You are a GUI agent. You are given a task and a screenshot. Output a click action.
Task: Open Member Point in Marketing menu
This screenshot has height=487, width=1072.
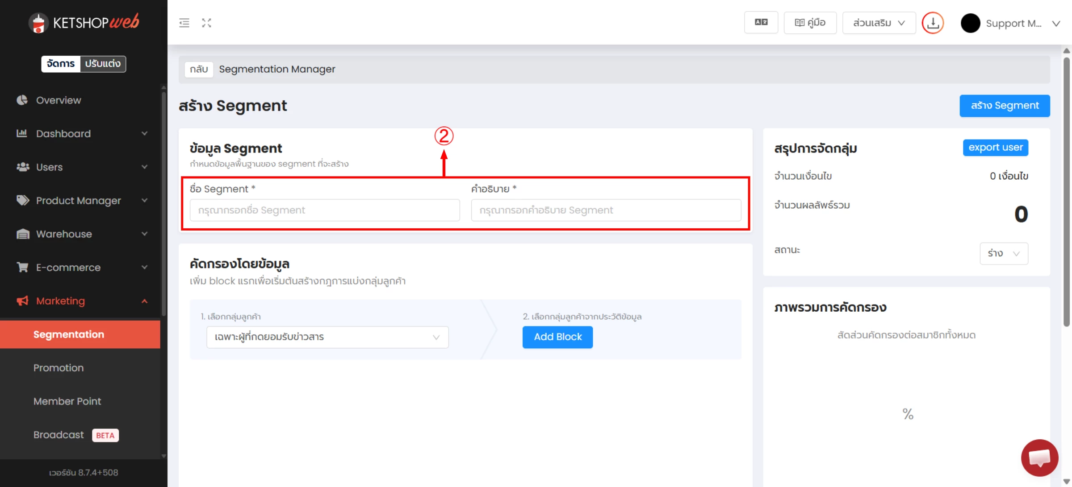[67, 401]
